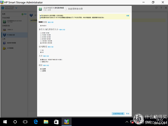Choose 128 KiB / 128 KiB stripe size
This screenshot has width=168, height=126.
click(x=41, y=41)
